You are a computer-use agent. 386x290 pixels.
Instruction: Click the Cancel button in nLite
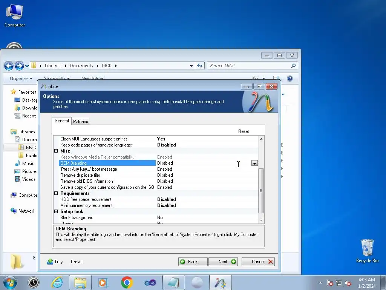258,262
